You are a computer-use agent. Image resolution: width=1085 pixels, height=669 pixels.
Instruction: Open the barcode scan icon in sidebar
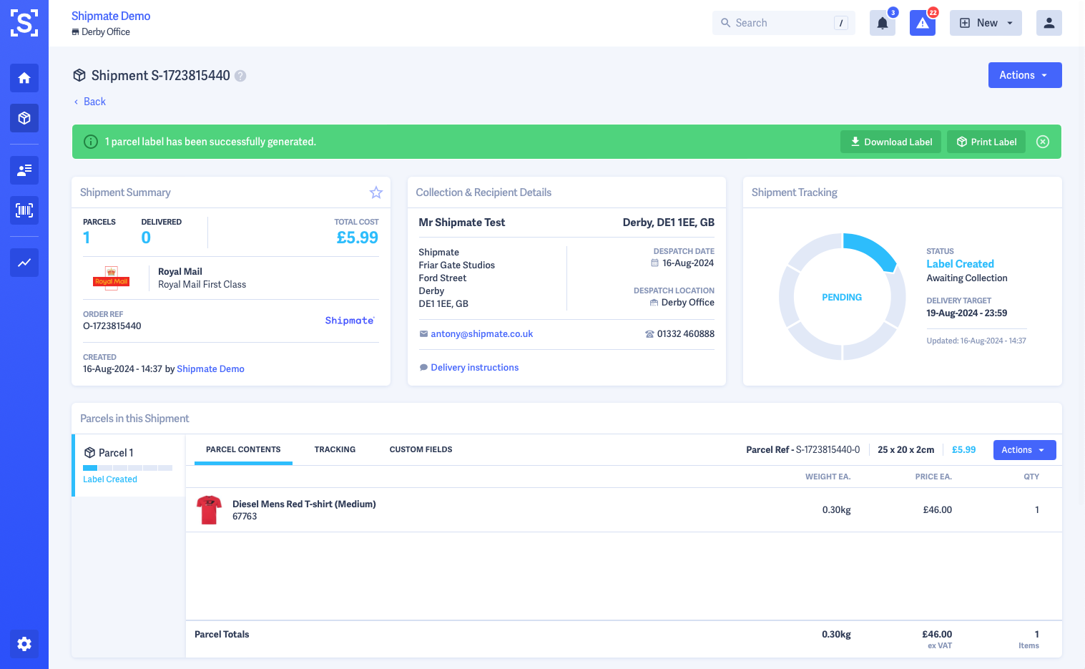pyautogui.click(x=24, y=210)
